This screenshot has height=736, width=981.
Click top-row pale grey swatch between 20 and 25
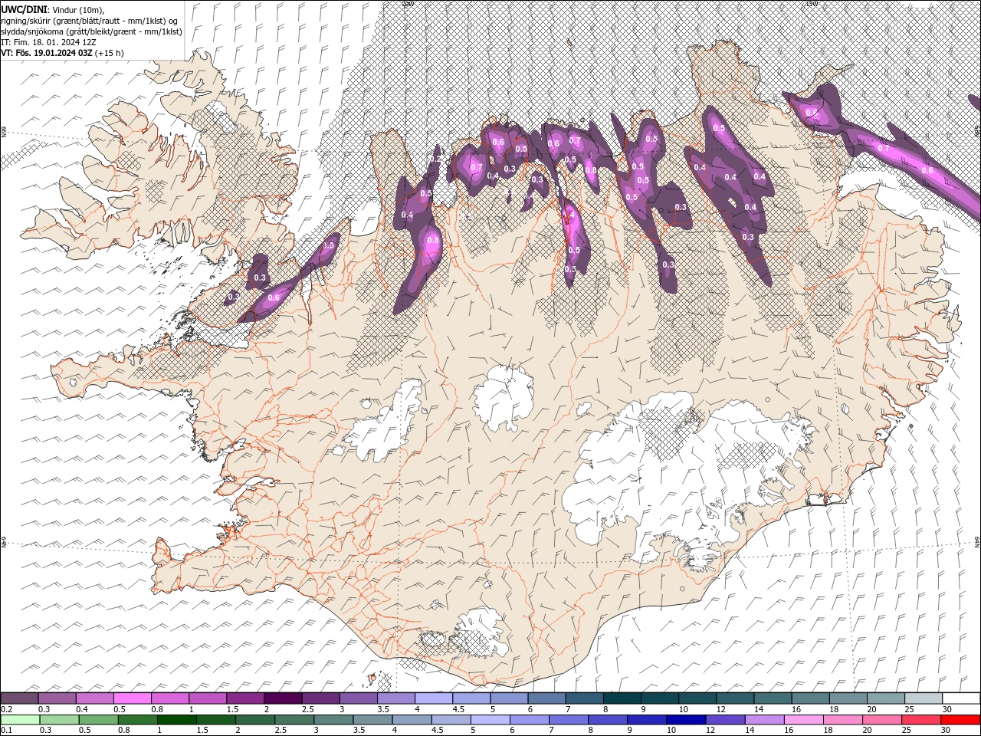[x=886, y=698]
